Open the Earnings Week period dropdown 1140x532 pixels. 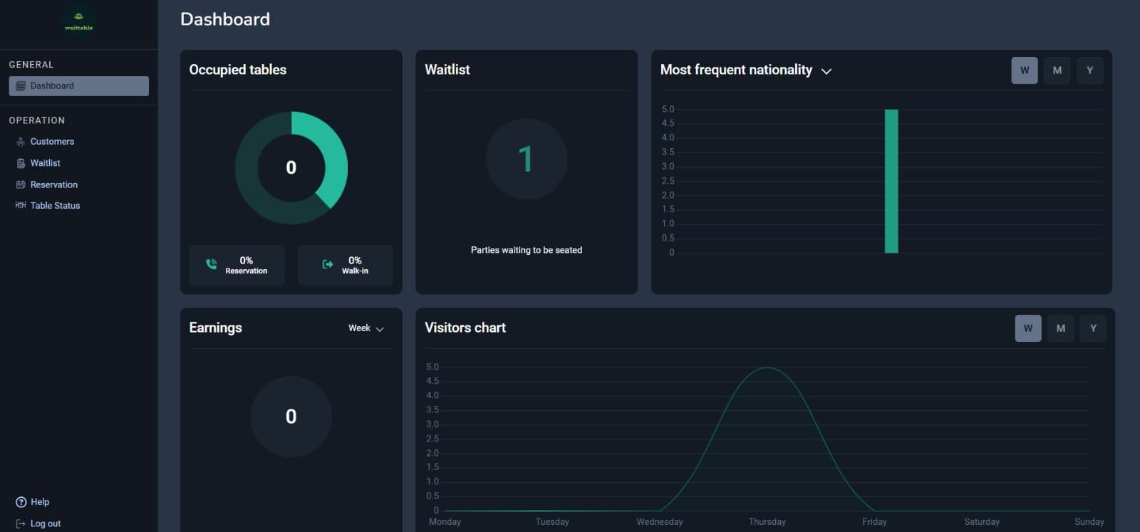[366, 328]
